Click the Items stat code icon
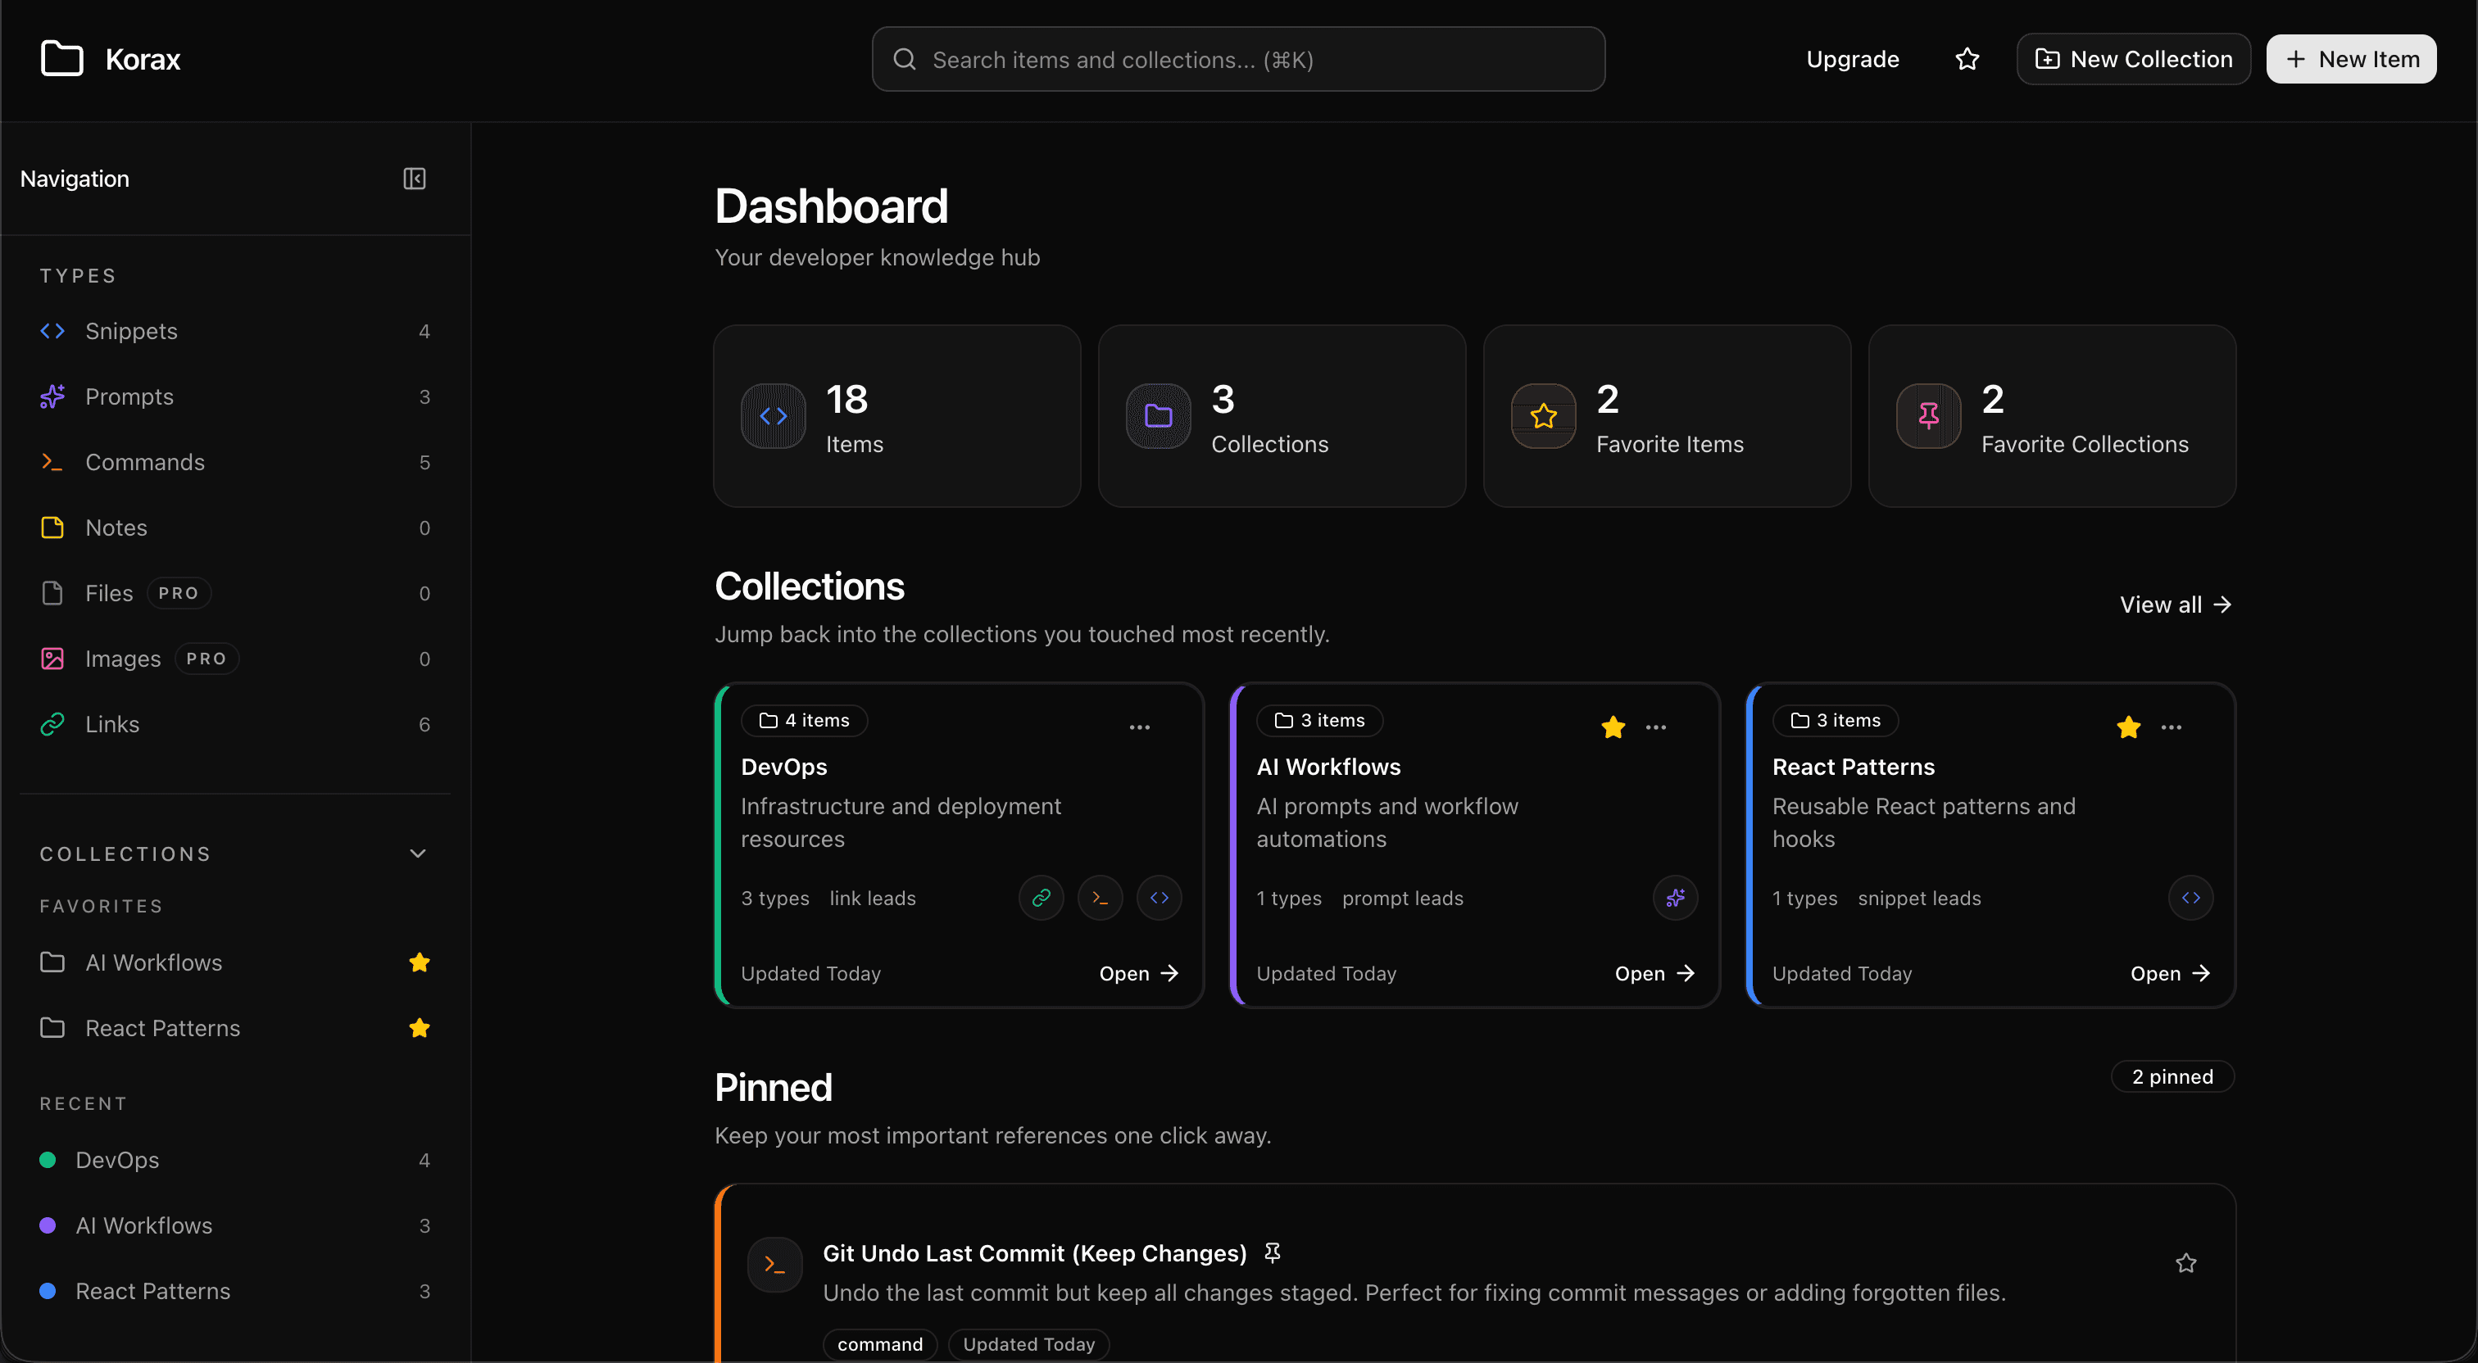Image resolution: width=2478 pixels, height=1363 pixels. (774, 415)
